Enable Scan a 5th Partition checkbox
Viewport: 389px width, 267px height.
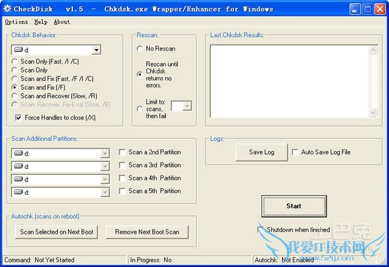tap(122, 191)
